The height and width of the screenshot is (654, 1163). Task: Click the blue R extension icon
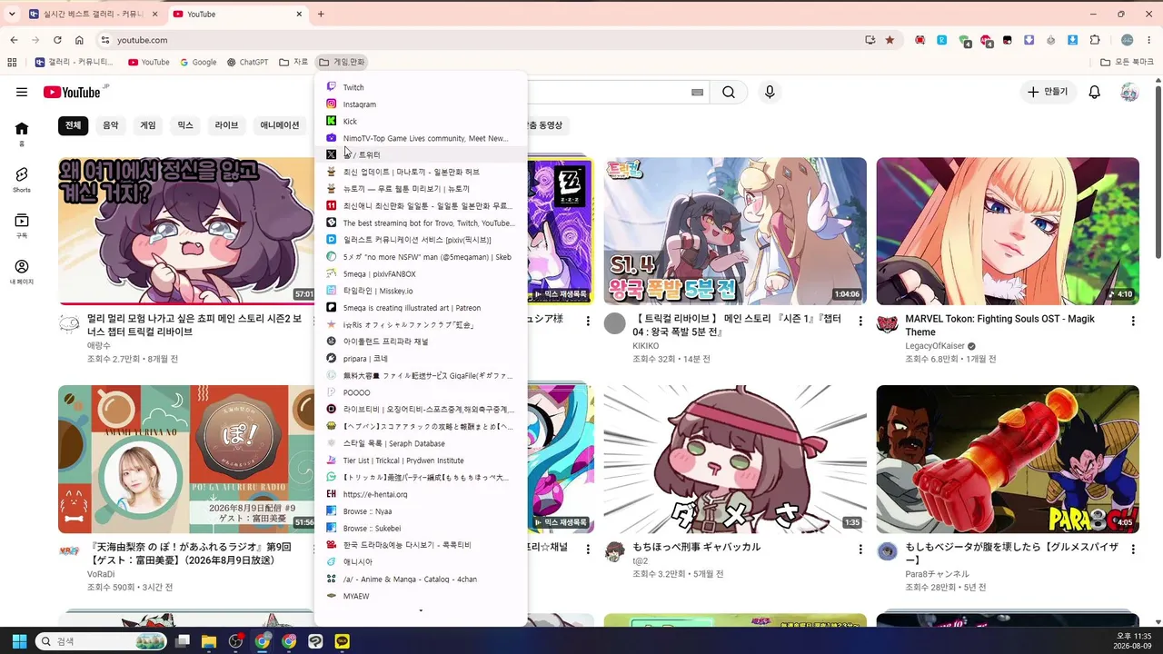pyautogui.click(x=942, y=40)
